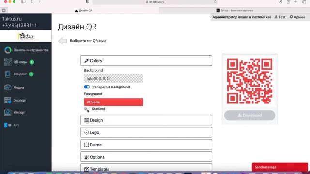
Task: Click the red QR code preview image
Action: click(249, 81)
